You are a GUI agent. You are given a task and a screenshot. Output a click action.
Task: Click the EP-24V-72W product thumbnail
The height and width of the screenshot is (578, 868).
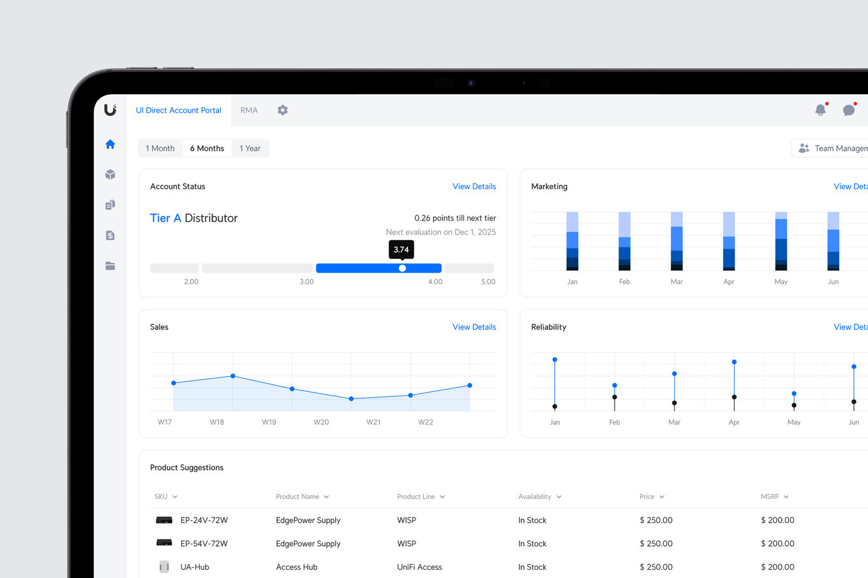point(164,520)
